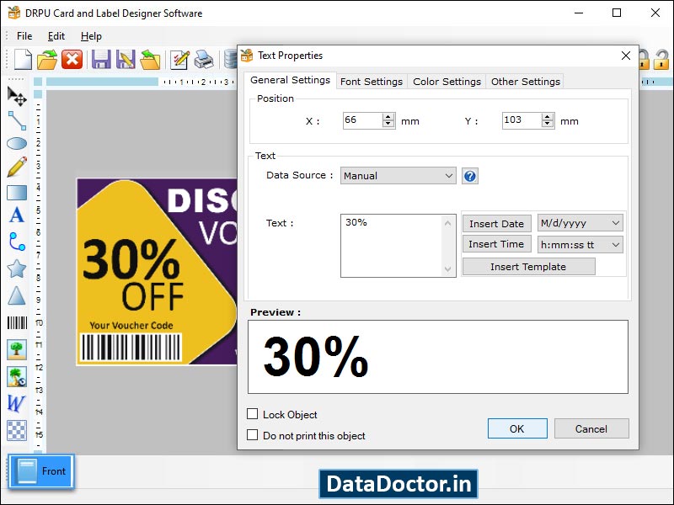Screen dimensions: 674x505
Task: Switch to the Font Settings tab
Action: (372, 81)
